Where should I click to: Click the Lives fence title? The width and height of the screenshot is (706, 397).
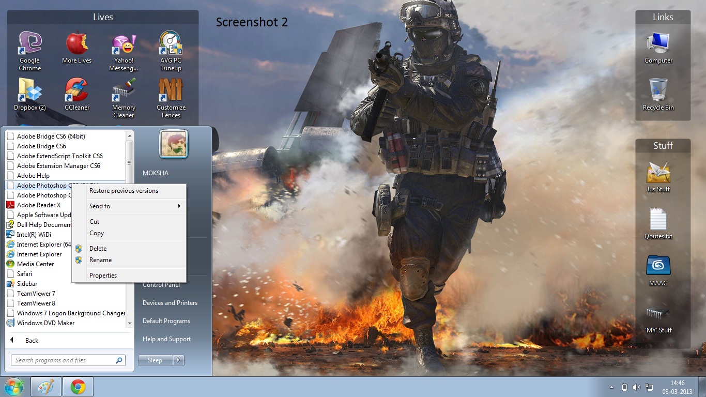coord(103,17)
